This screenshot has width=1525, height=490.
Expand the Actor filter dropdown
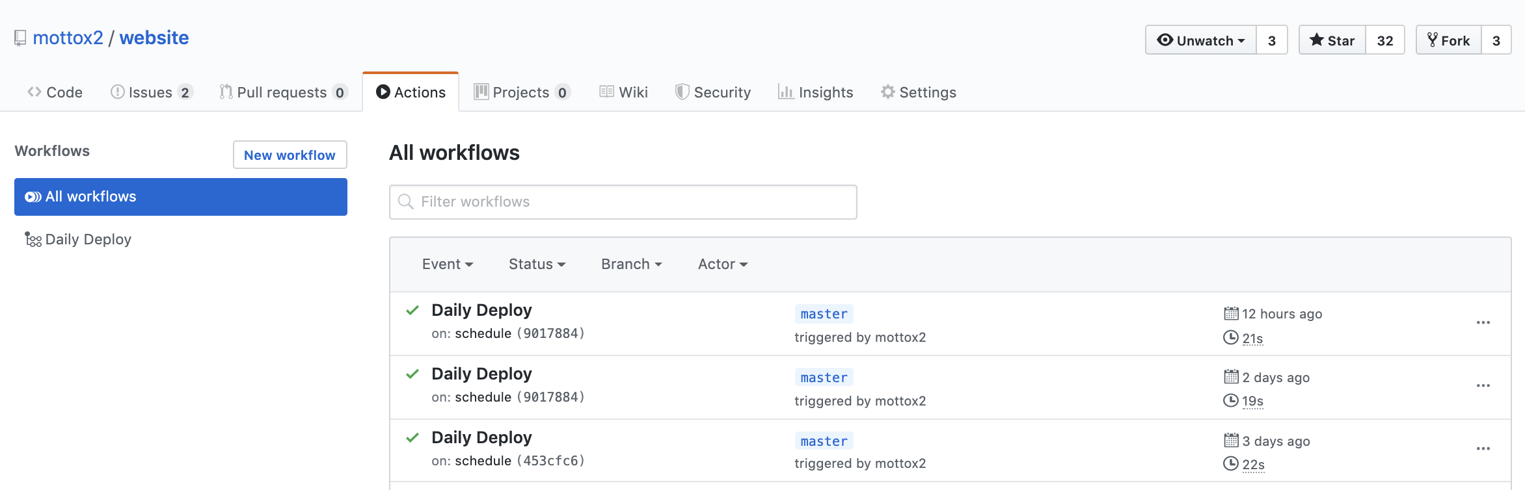[x=723, y=264]
